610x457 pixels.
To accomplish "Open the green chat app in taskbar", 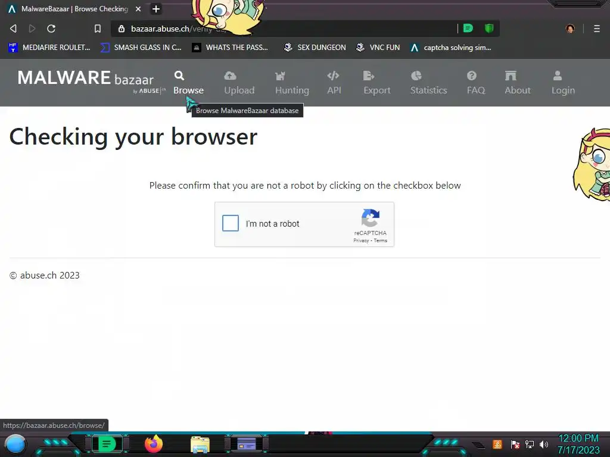I will point(107,444).
